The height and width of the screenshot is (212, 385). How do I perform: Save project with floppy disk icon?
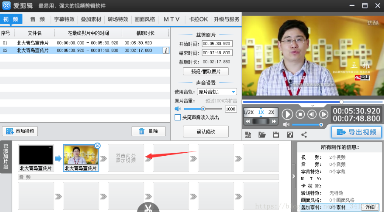276,135
